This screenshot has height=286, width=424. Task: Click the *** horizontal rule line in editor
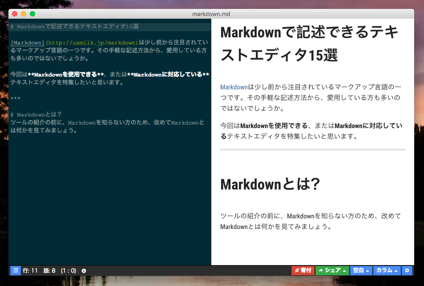pyautogui.click(x=15, y=98)
